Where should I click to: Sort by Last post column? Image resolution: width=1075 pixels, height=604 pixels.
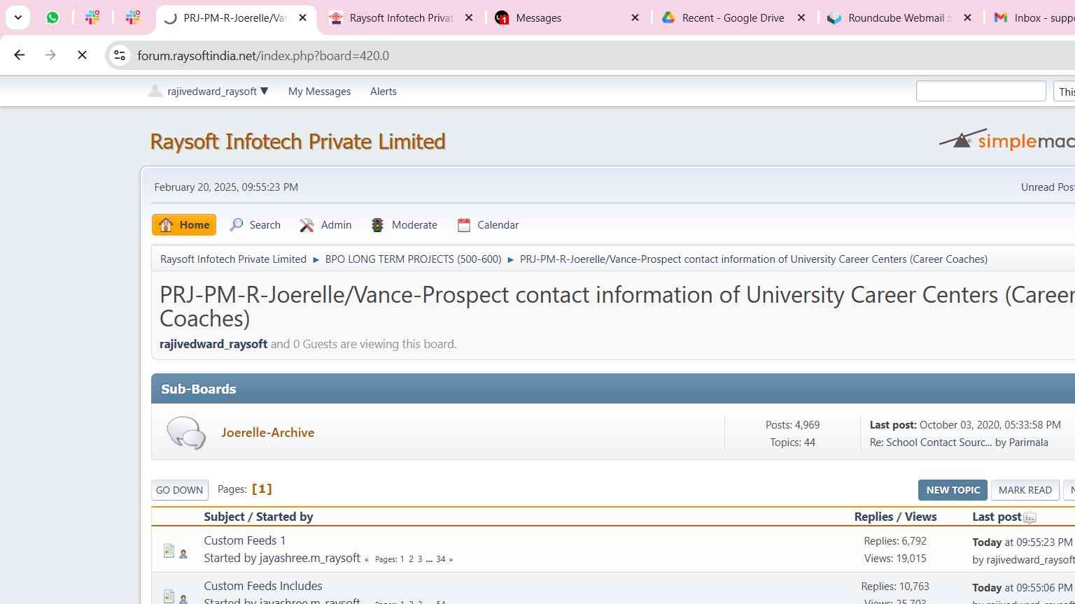[x=997, y=517]
